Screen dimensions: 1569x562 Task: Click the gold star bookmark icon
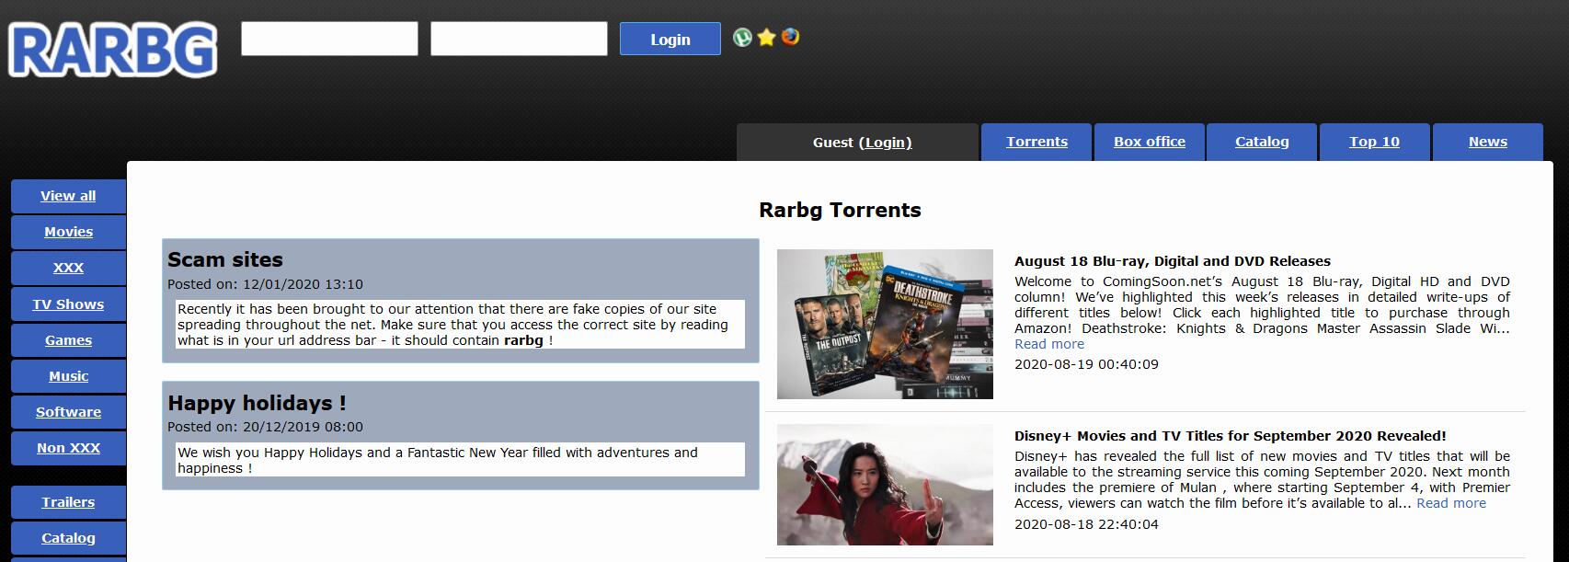(x=767, y=38)
